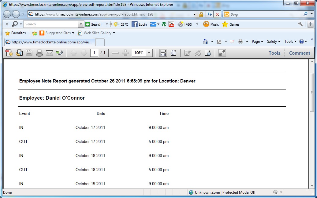This screenshot has width=317, height=198.
Task: Click the PDF page number field
Action: (94, 53)
